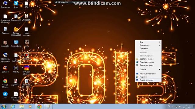Screen dimensions: 195x109
Task: Open Windows Media Player taskbar icon
Action: tap(30, 106)
